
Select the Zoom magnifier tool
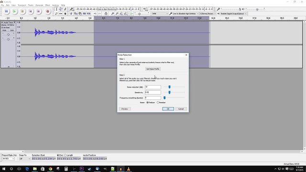click(56, 14)
